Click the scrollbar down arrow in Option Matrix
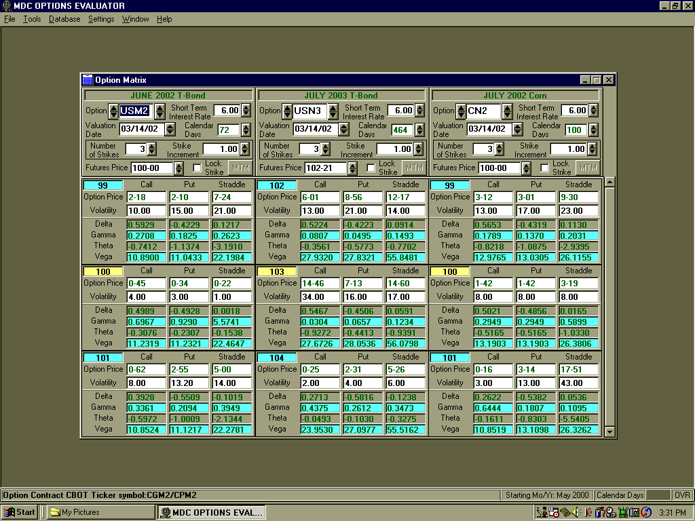 coord(609,431)
